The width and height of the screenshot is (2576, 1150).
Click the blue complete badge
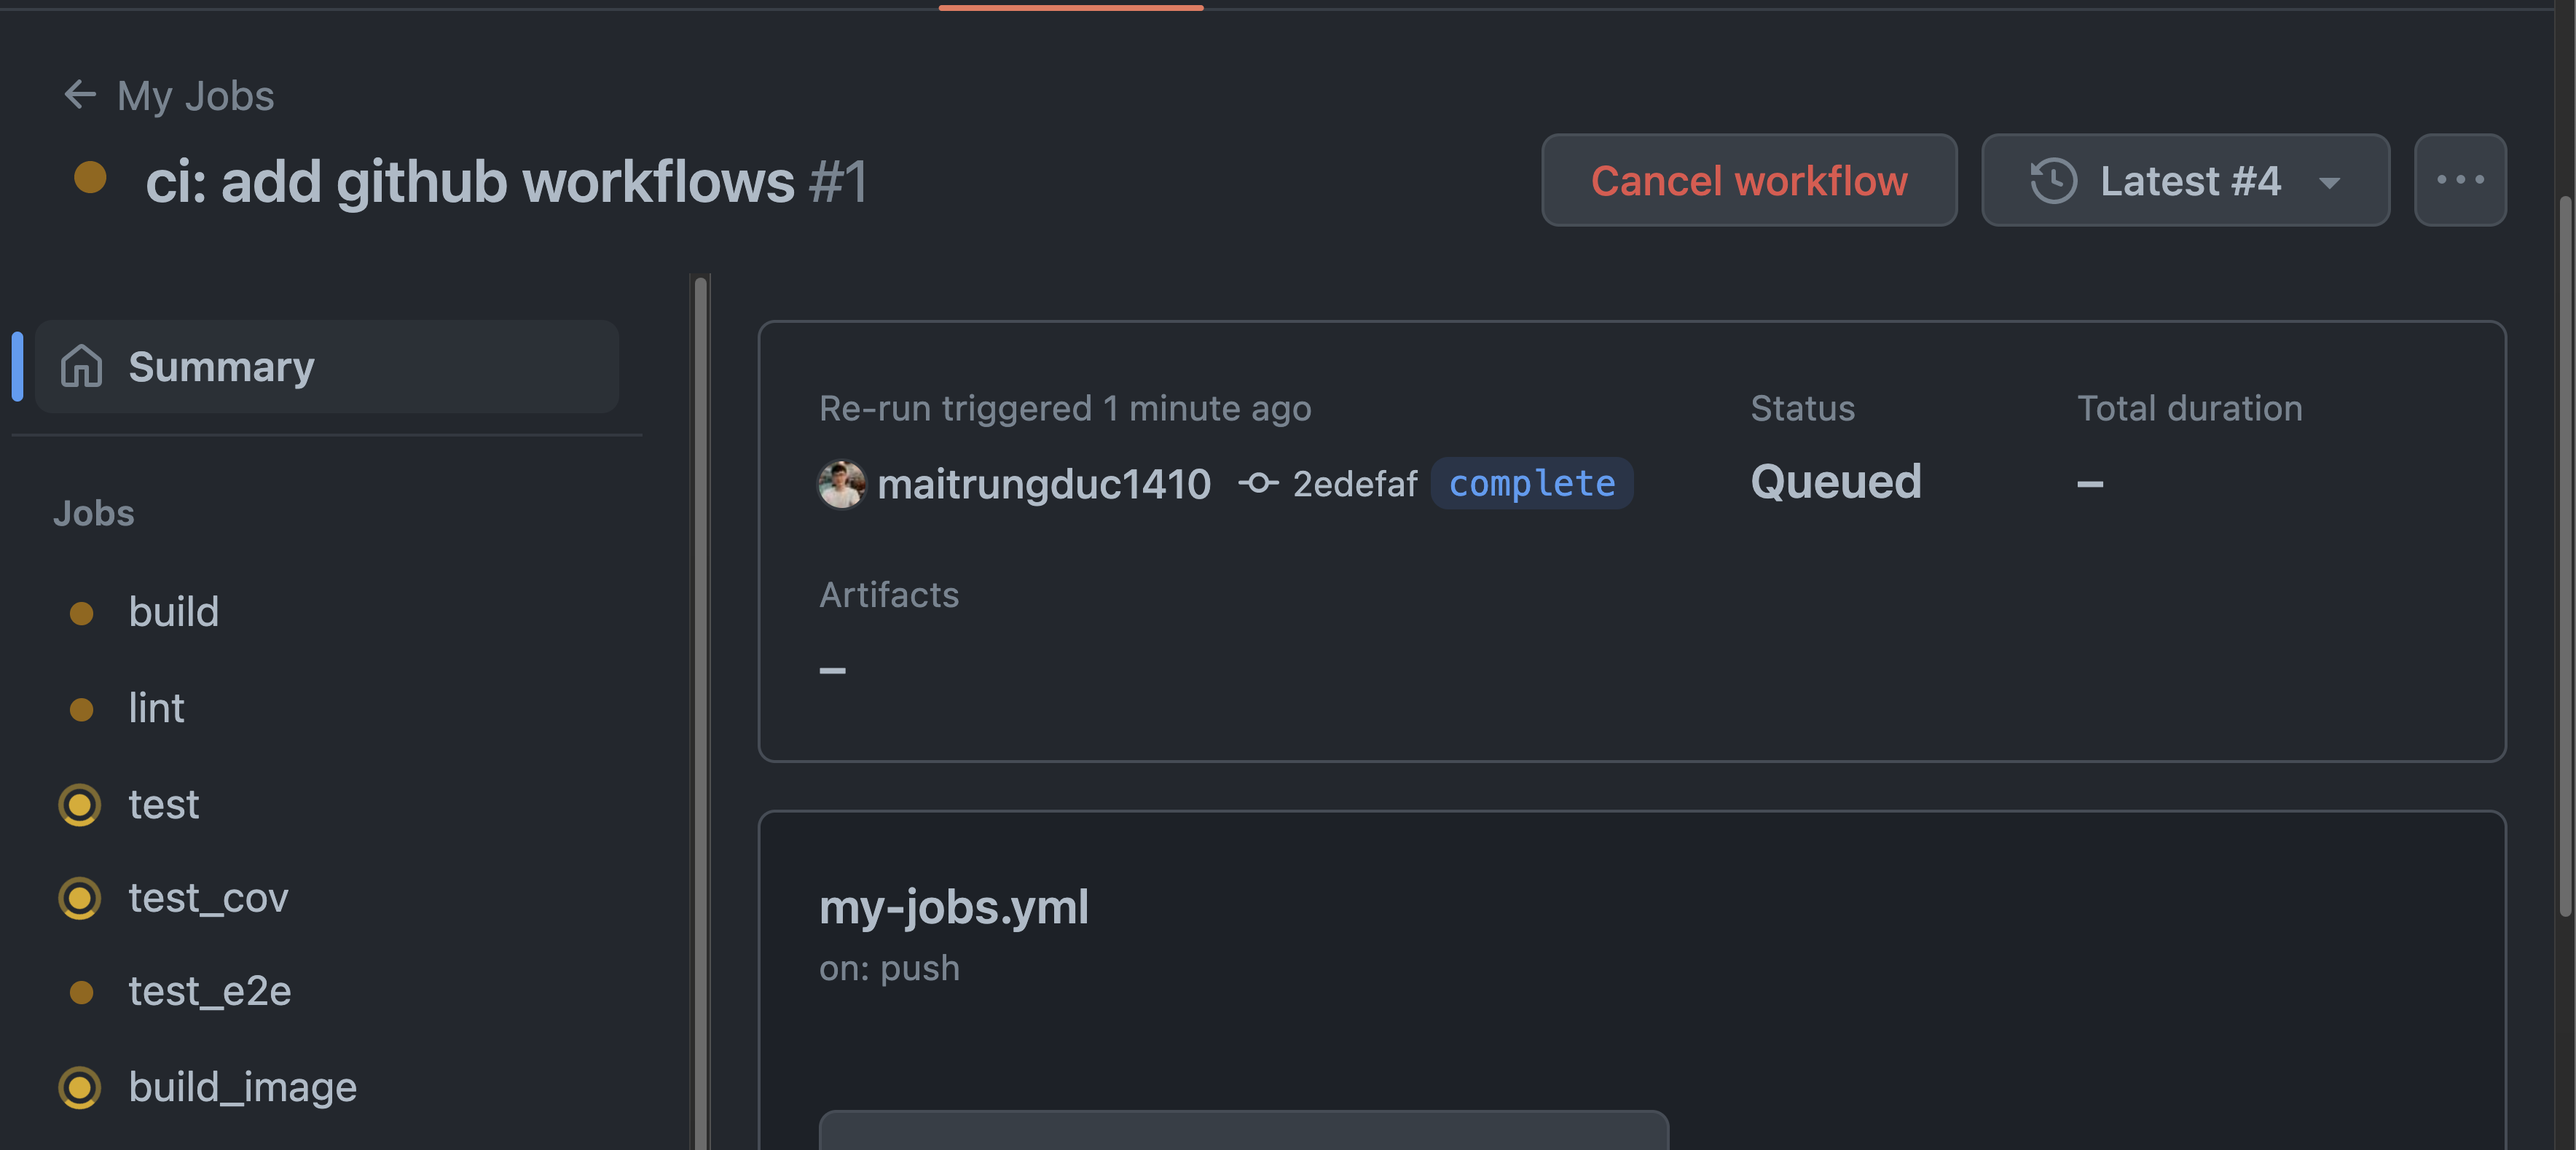click(x=1532, y=483)
